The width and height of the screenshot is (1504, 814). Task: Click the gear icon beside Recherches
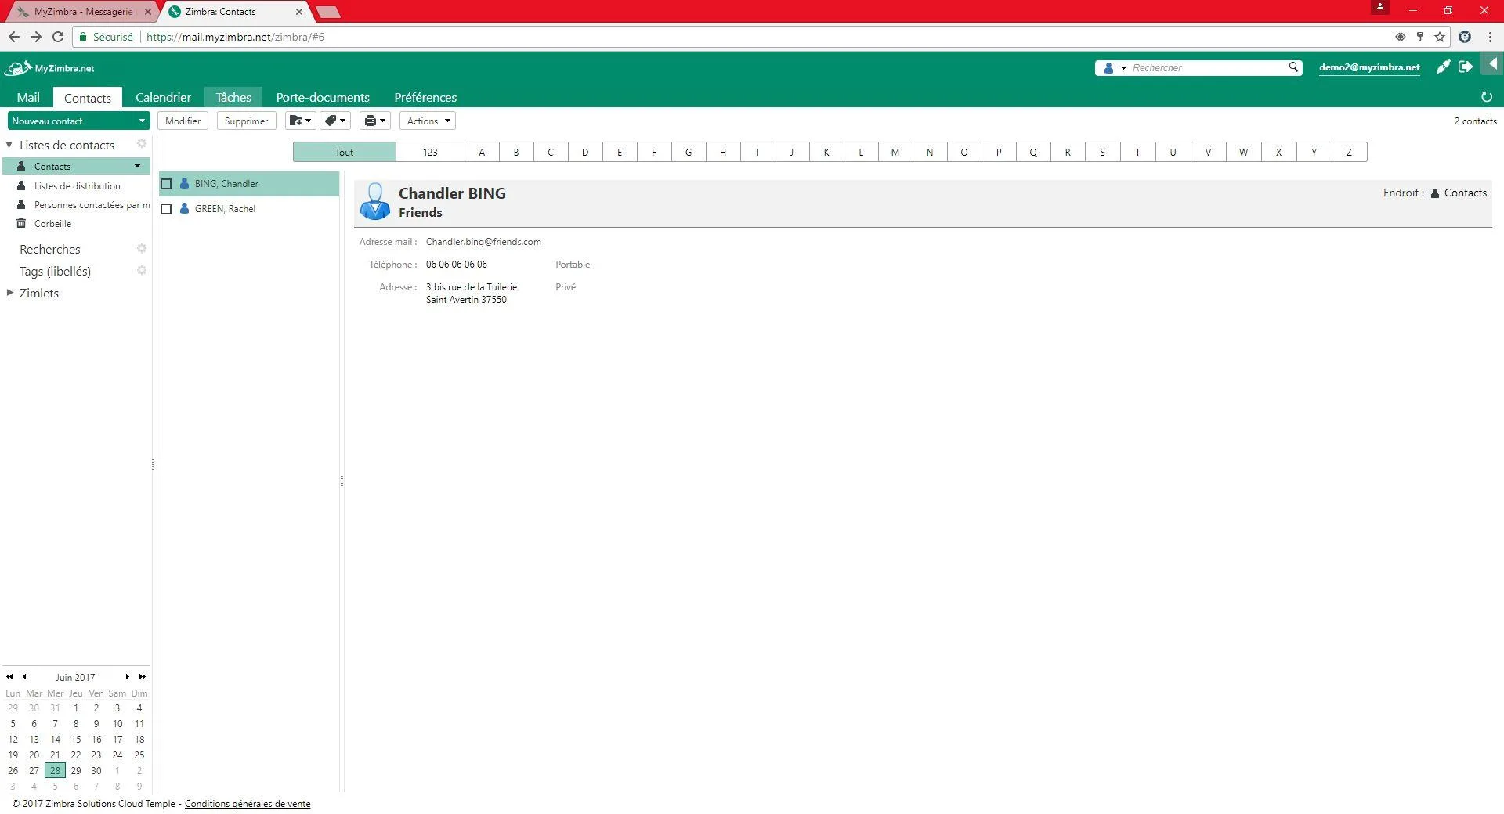(142, 248)
